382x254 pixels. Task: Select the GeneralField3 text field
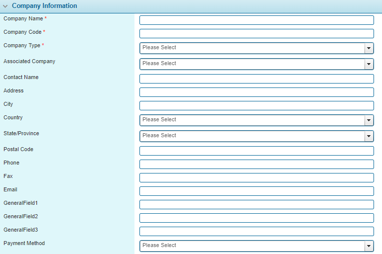(256, 232)
